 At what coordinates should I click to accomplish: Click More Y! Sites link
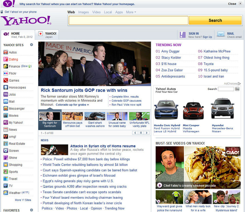(23, 200)
